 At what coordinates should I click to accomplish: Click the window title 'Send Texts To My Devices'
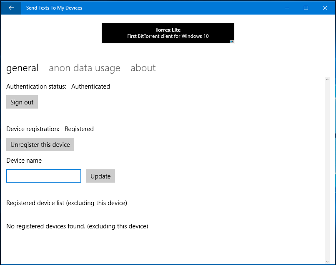tap(54, 8)
